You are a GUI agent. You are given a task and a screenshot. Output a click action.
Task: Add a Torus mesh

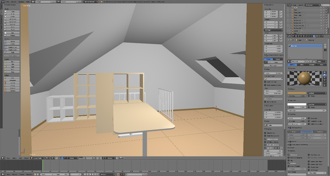[12, 30]
